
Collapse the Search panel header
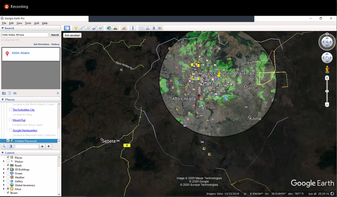[x=9, y=28]
